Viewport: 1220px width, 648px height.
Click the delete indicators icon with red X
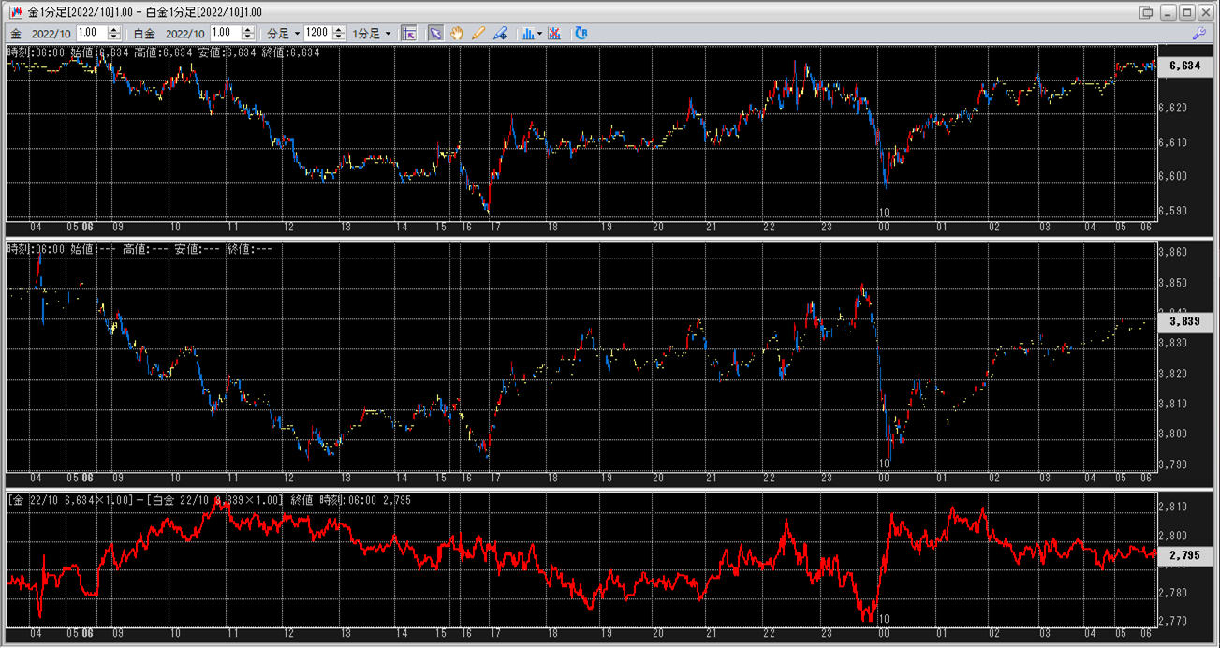click(555, 33)
